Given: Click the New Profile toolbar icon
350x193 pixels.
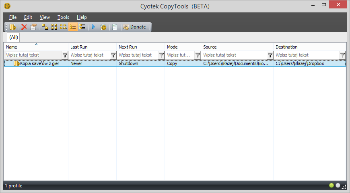Looking at the screenshot, I should click(x=12, y=27).
